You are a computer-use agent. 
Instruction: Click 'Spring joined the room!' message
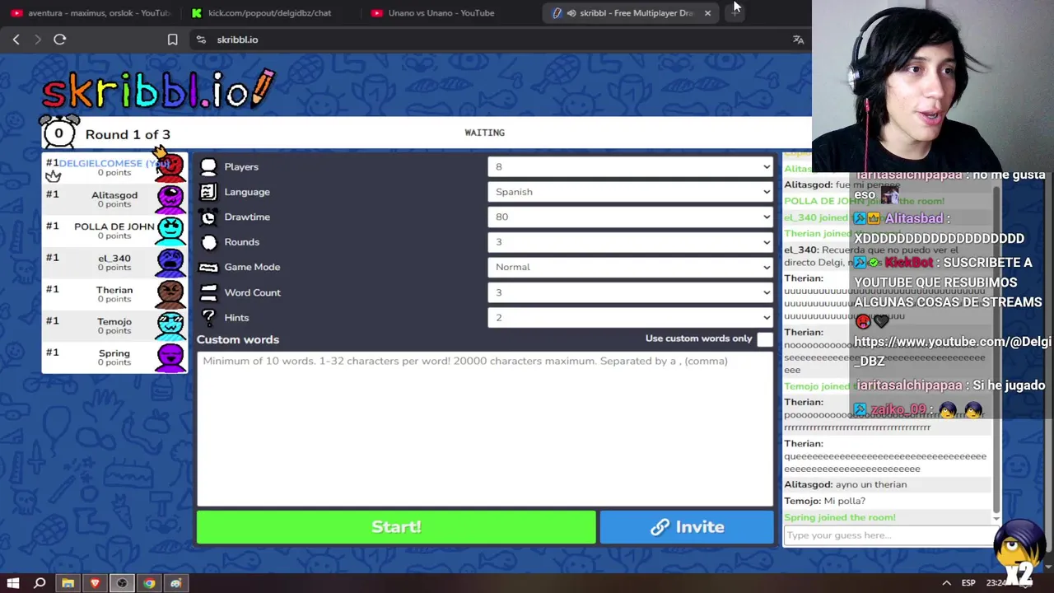tap(840, 517)
